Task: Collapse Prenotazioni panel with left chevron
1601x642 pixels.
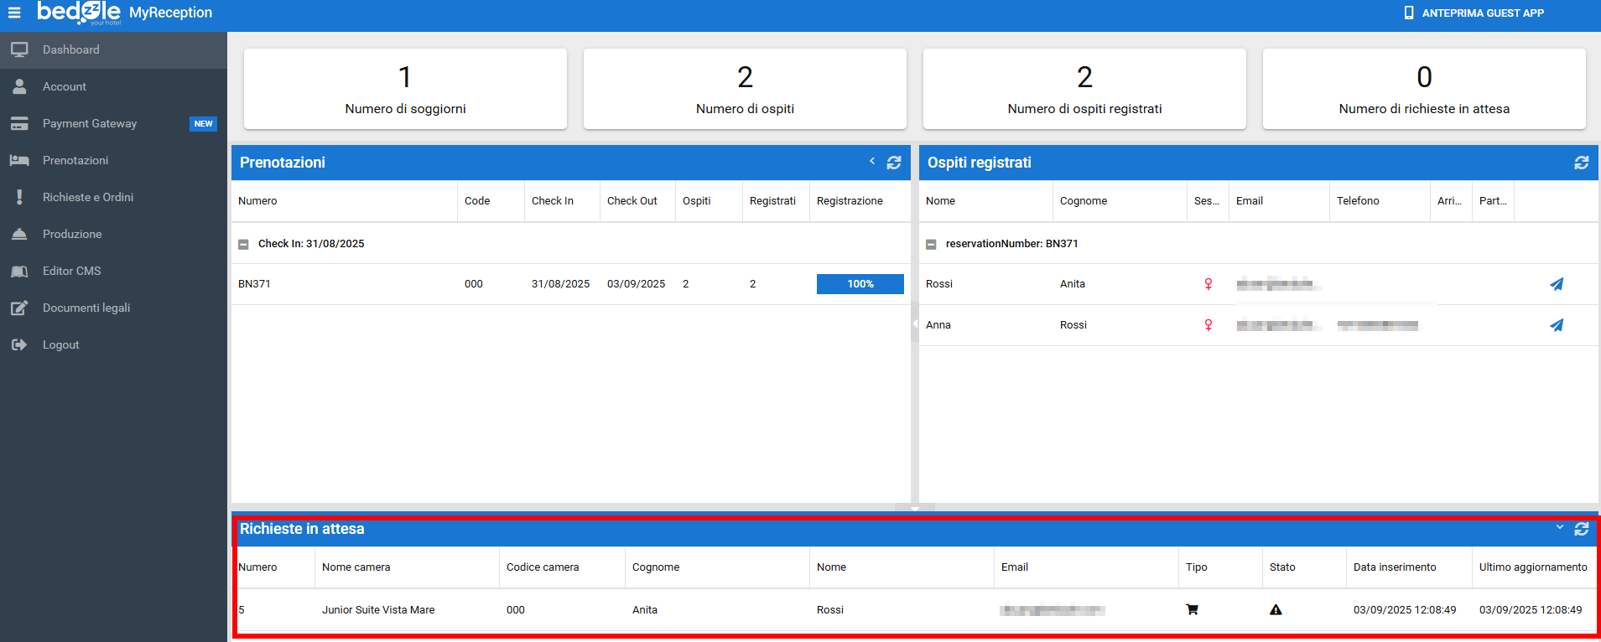Action: click(x=872, y=161)
